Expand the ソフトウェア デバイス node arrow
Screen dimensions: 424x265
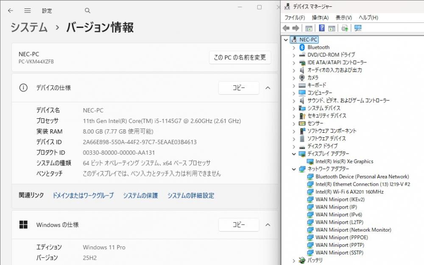pyautogui.click(x=294, y=139)
